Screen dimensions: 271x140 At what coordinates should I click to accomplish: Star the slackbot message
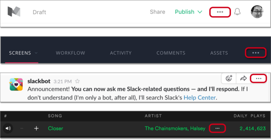pos(78,81)
